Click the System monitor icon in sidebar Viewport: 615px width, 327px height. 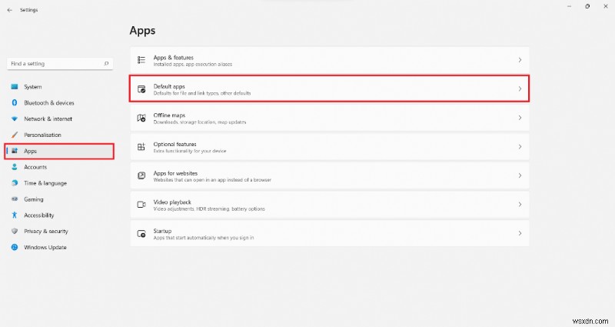[x=14, y=87]
